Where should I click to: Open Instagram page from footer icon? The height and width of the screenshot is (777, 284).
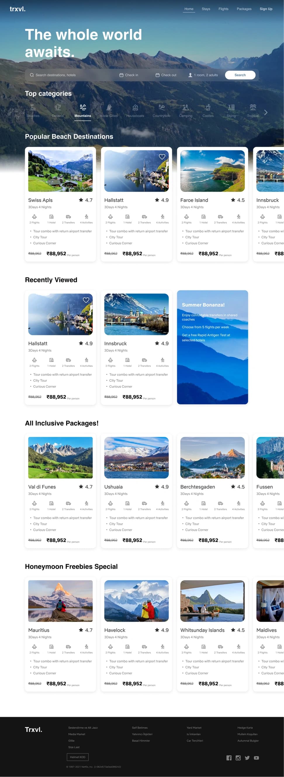(x=238, y=758)
